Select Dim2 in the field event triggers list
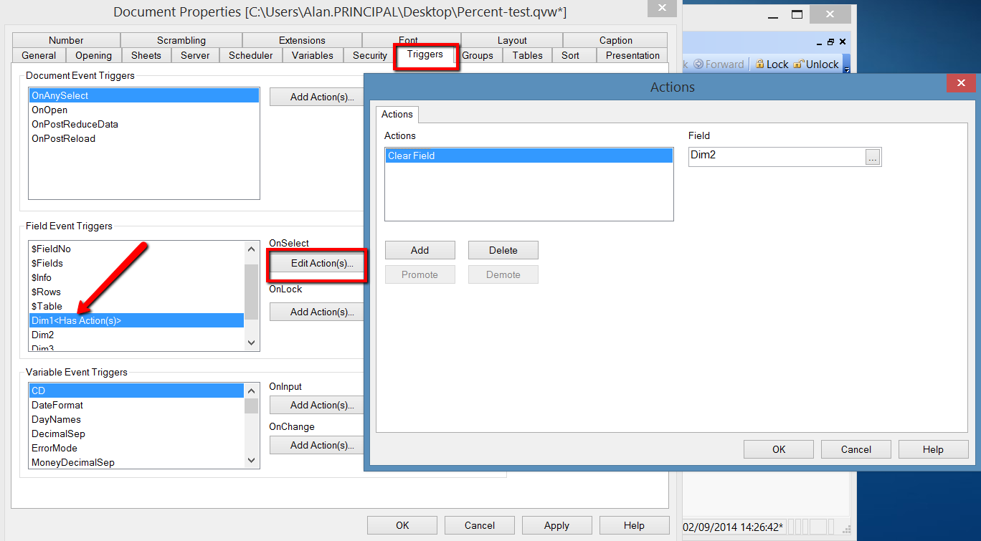Image resolution: width=981 pixels, height=541 pixels. pos(136,335)
